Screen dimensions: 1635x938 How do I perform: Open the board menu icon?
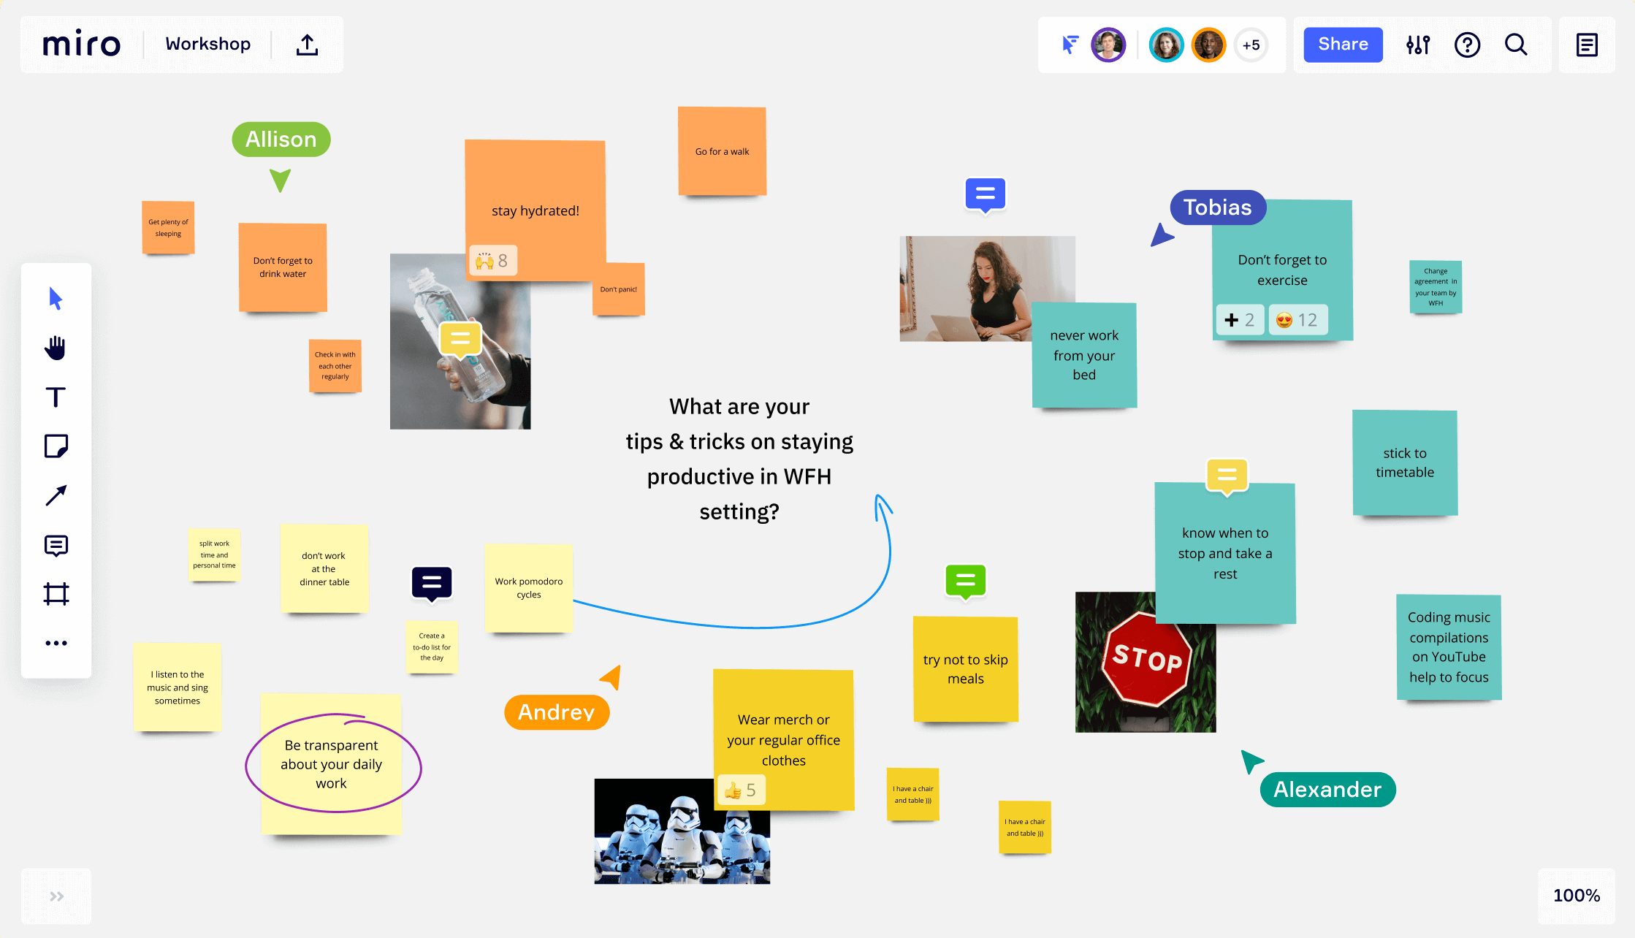pos(1588,45)
